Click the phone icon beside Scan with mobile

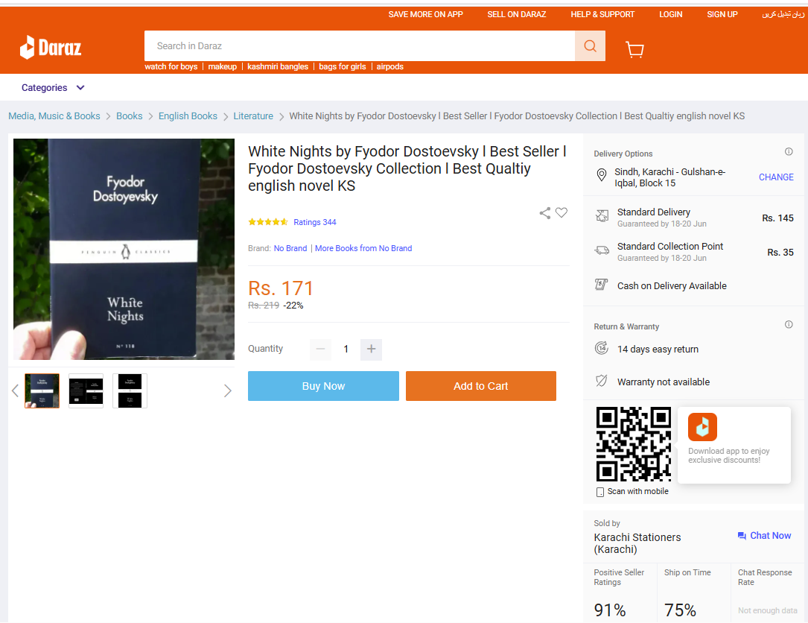coord(599,492)
